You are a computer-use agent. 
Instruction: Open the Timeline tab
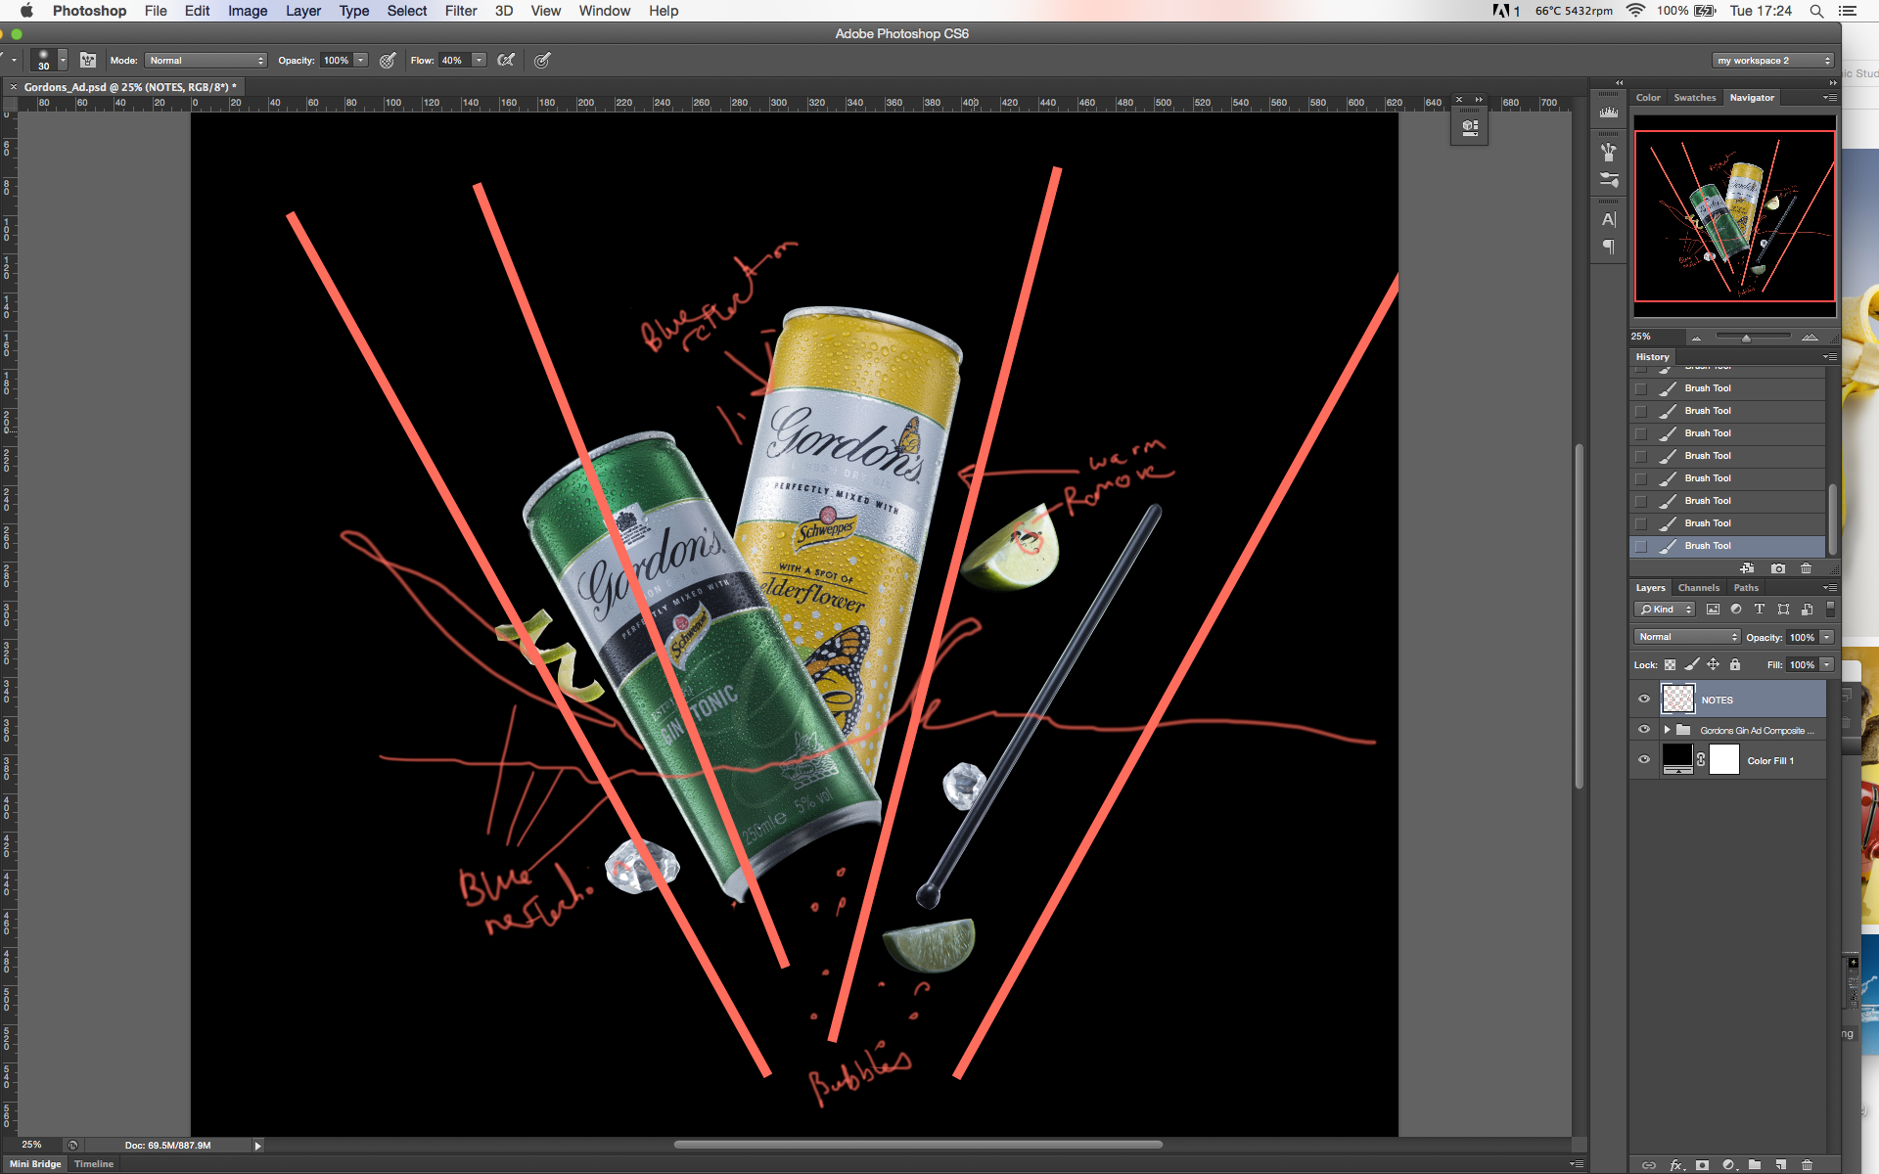[94, 1164]
